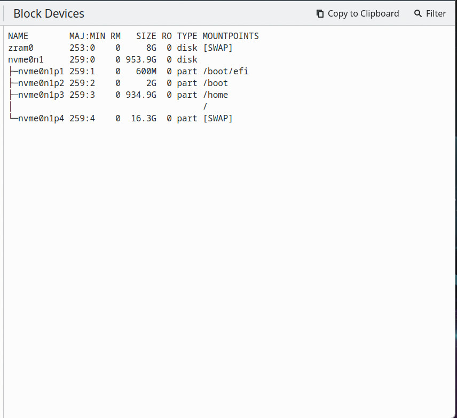Click the MOUNTPOINTS column header
This screenshot has height=418, width=457.
tap(231, 36)
